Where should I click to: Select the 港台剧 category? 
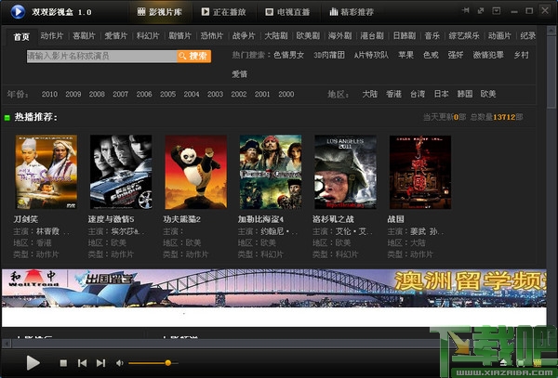[372, 36]
